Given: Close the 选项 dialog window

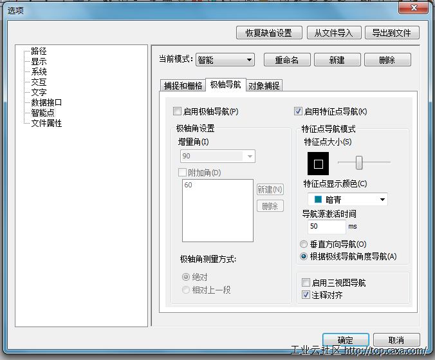Looking at the screenshot, I should pyautogui.click(x=413, y=8).
